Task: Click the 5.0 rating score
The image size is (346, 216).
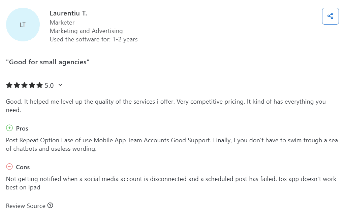Action: 49,86
